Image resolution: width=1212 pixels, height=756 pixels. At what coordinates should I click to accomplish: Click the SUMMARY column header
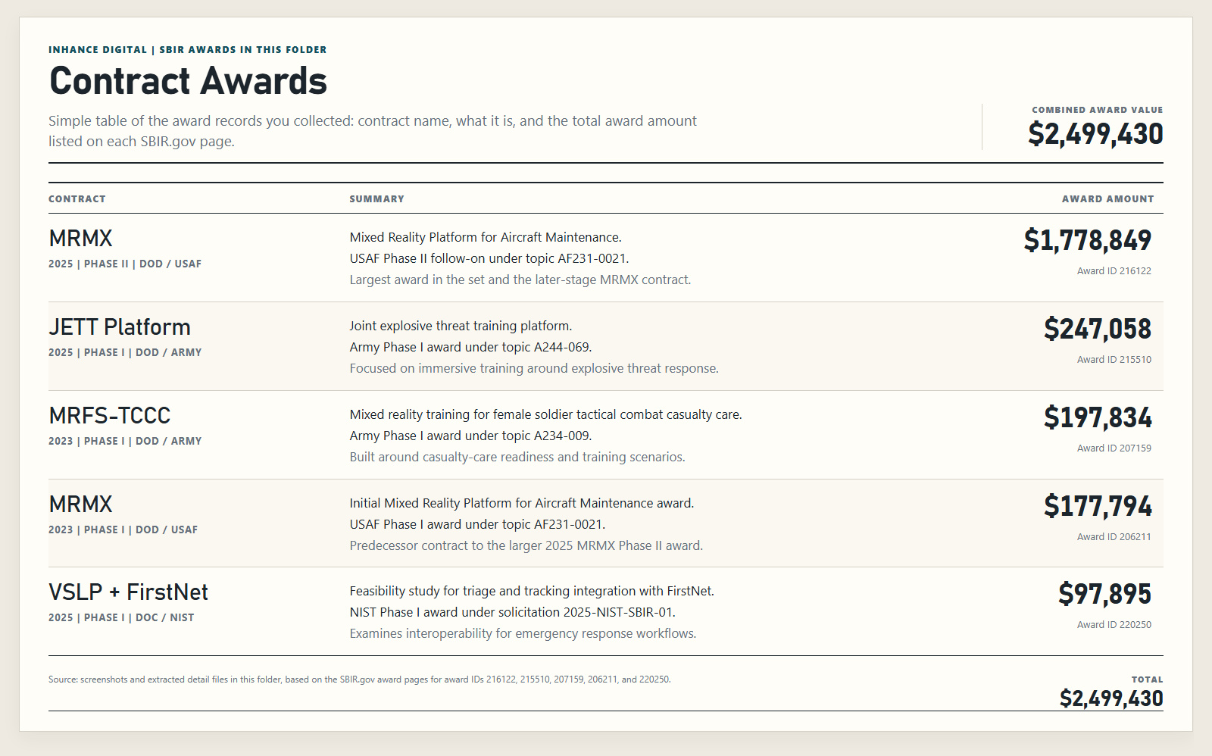(x=376, y=199)
